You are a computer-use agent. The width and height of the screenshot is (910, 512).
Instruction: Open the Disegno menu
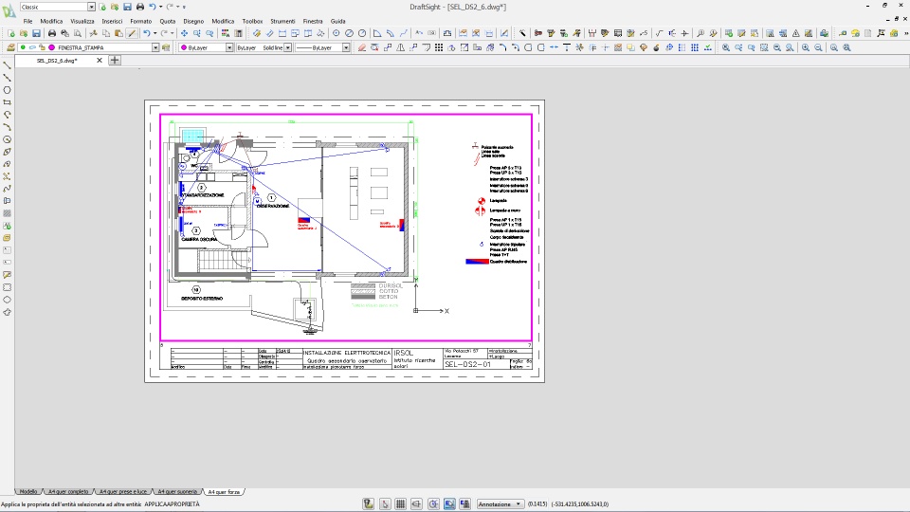[x=193, y=20]
